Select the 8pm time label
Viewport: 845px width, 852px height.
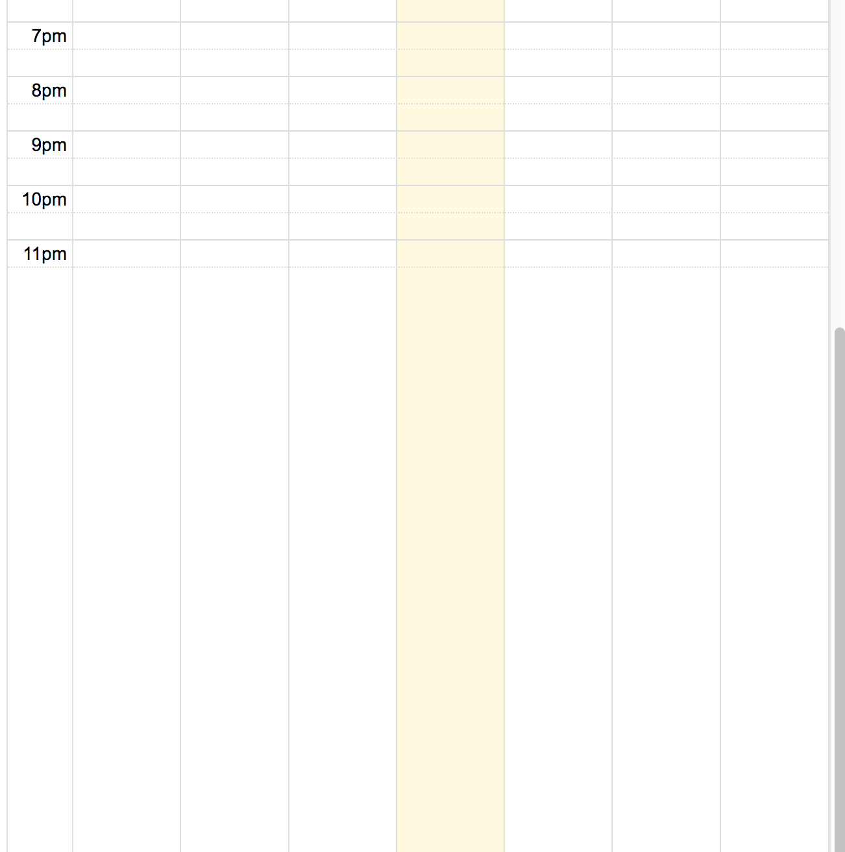click(49, 91)
